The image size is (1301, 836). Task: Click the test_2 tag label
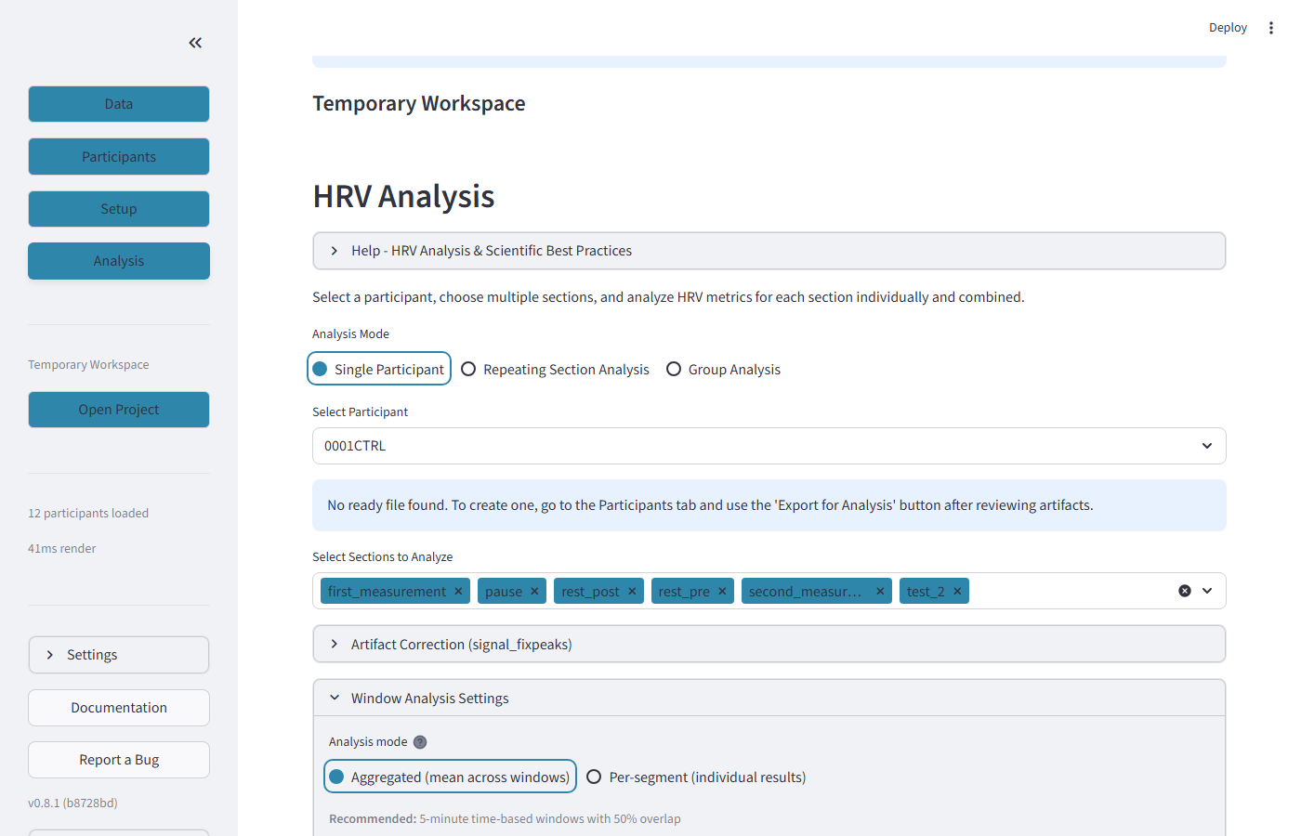(x=926, y=591)
